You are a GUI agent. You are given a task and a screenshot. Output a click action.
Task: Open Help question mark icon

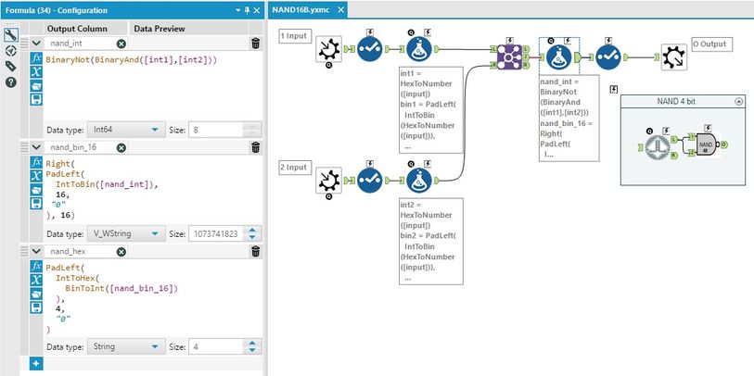pos(11,82)
